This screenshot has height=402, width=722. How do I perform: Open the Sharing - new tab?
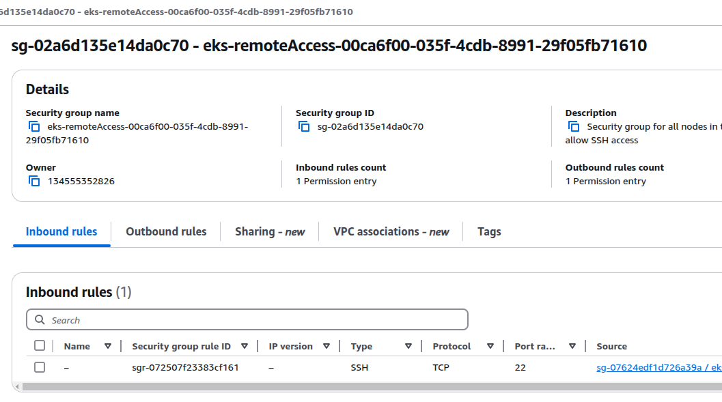(270, 232)
